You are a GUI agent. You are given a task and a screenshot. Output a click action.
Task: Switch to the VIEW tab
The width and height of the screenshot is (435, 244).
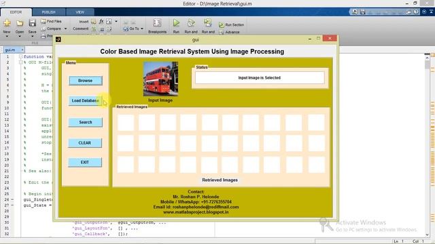tap(80, 12)
